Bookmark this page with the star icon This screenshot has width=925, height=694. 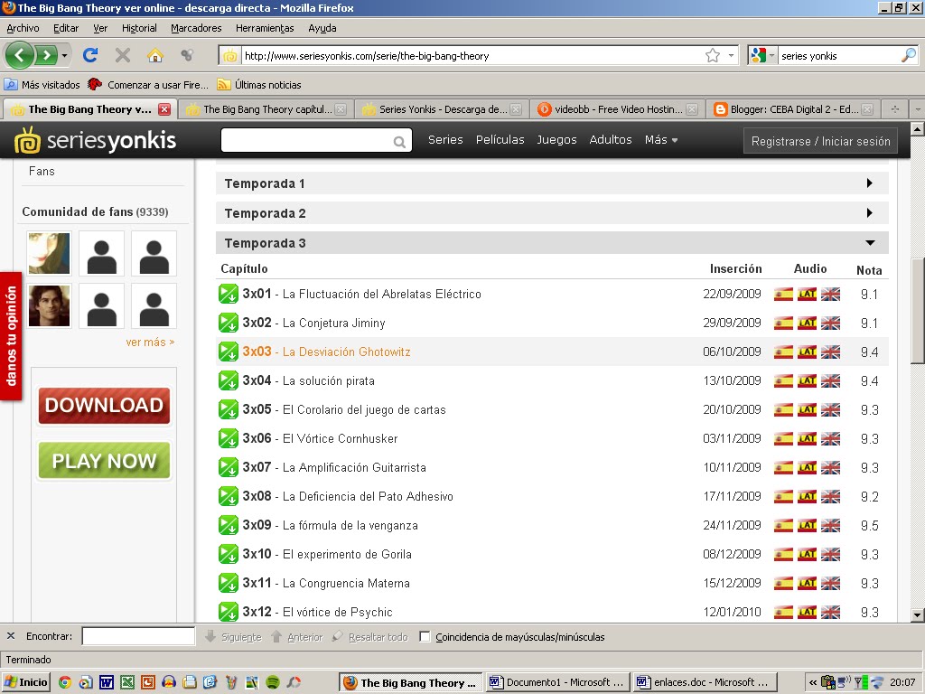[x=713, y=55]
